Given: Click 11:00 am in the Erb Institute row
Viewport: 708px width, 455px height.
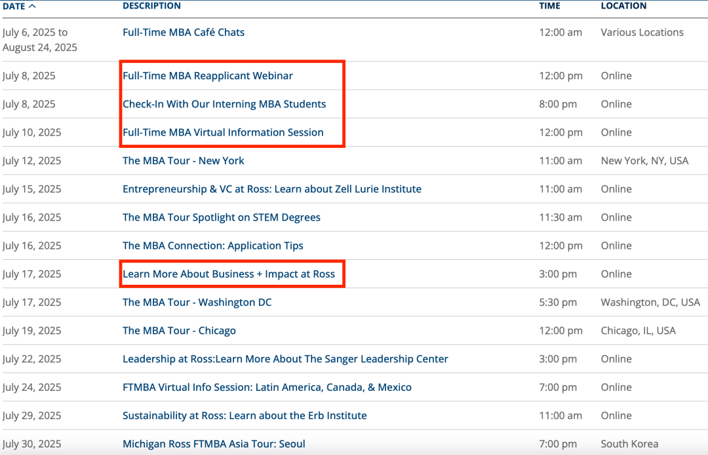Looking at the screenshot, I should pos(560,416).
